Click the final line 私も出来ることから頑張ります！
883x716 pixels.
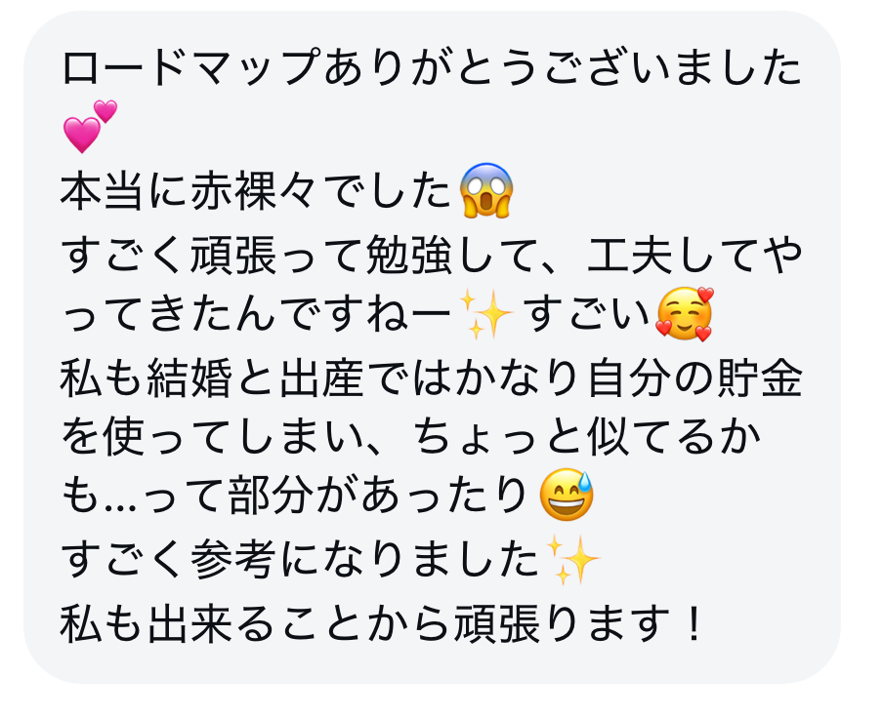382,623
